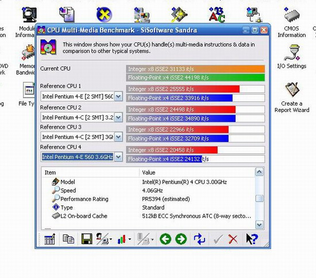This screenshot has height=278, width=316.
Task: Expand the Reference CPU 2 dropdown
Action: click(118, 117)
